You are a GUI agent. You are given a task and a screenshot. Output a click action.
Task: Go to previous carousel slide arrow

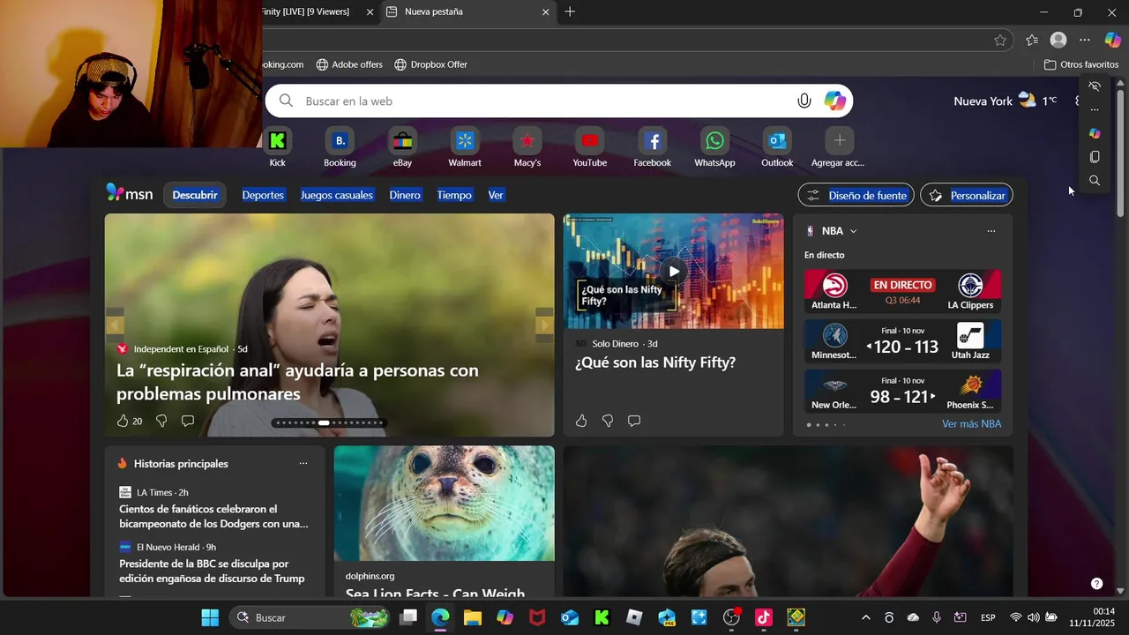tap(115, 325)
